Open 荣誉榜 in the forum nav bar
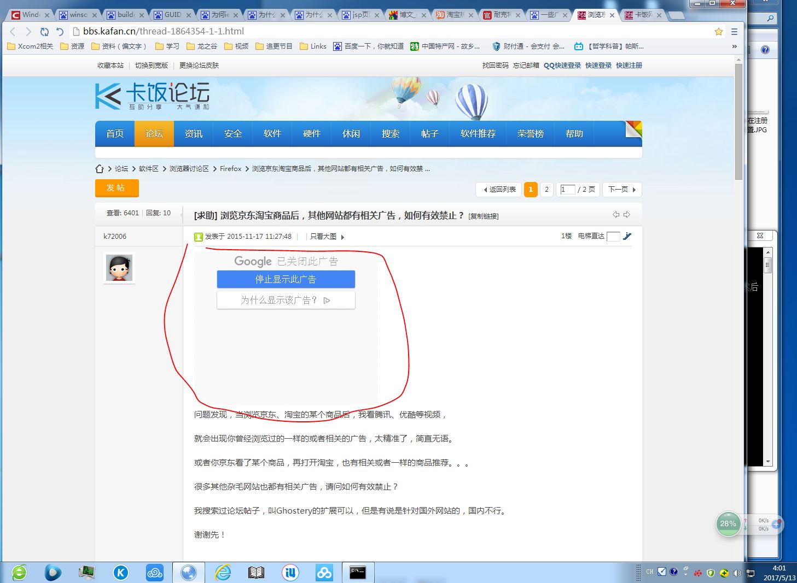The image size is (797, 583). pyautogui.click(x=531, y=133)
